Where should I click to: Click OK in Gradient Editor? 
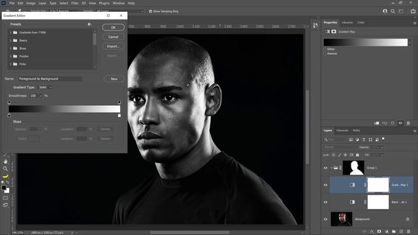(113, 27)
